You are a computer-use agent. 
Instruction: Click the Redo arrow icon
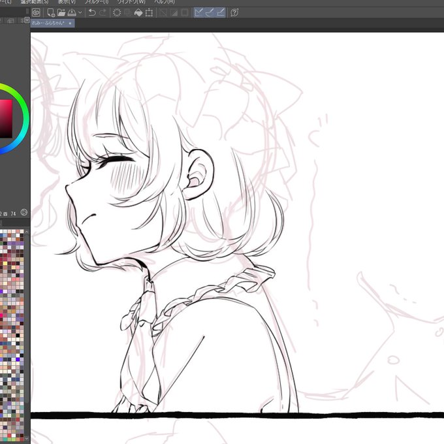click(x=103, y=12)
